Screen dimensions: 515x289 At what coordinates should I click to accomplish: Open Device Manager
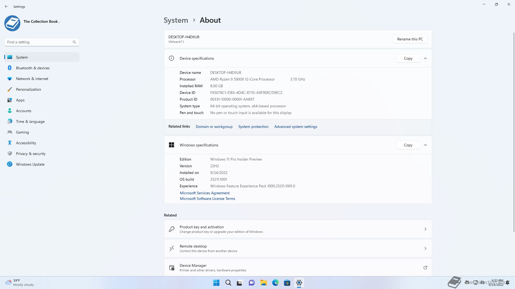[x=298, y=268]
